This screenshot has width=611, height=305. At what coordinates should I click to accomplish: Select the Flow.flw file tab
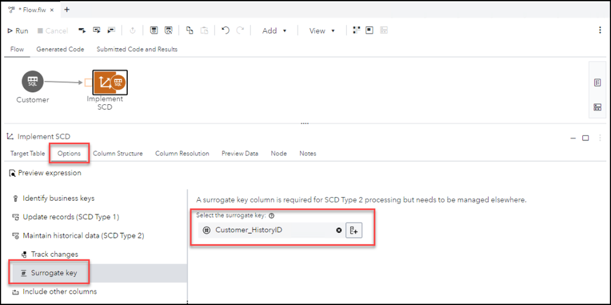tap(32, 10)
